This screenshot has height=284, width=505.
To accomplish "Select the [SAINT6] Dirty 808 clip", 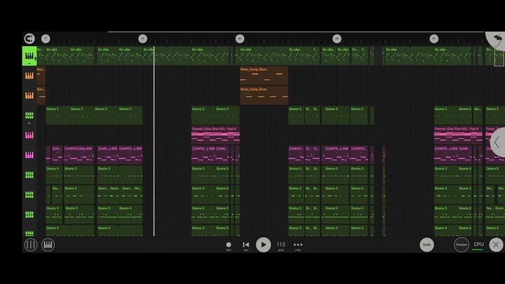I will point(79,155).
